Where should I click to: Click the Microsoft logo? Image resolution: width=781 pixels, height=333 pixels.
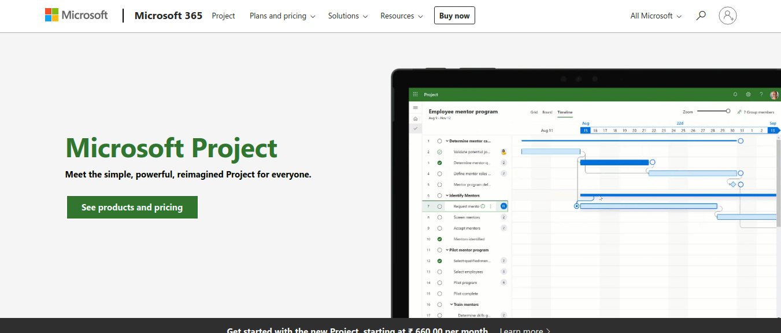76,15
